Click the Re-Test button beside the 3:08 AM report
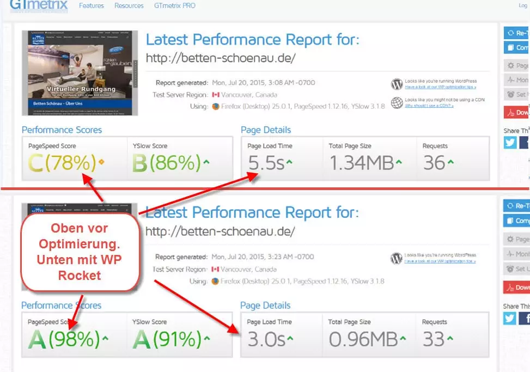 pos(516,33)
